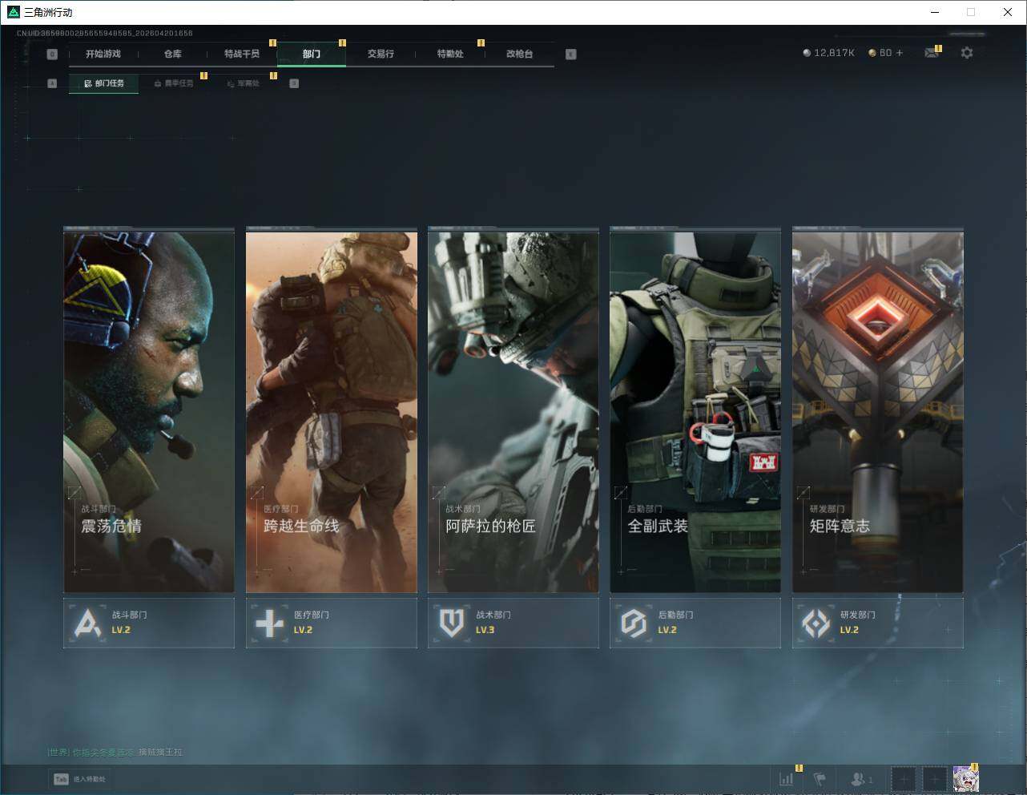The width and height of the screenshot is (1027, 795).
Task: Open the 军需处 sub-tab
Action: coord(243,83)
